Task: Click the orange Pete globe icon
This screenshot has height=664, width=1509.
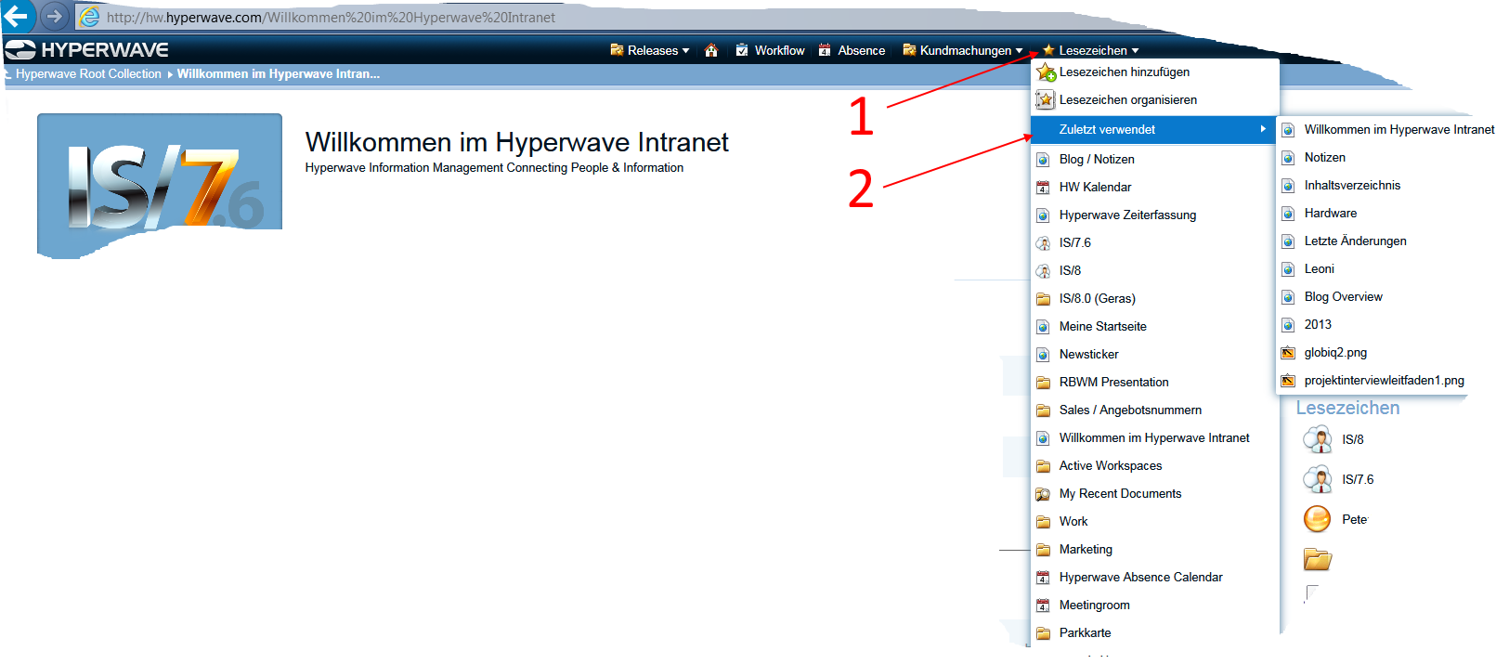Action: pos(1318,519)
